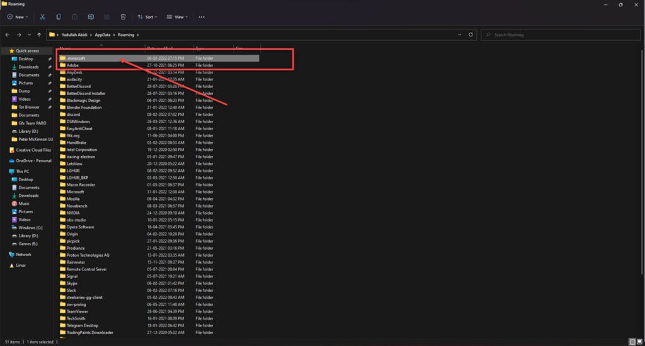Open the View dropdown menu

click(x=177, y=17)
